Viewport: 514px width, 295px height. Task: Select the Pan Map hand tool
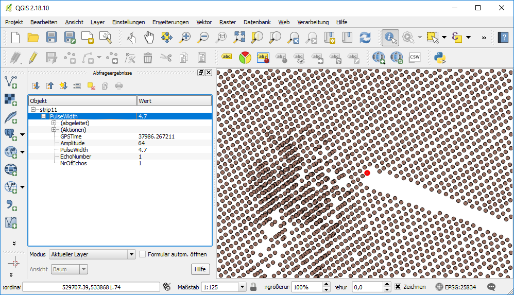pos(149,37)
